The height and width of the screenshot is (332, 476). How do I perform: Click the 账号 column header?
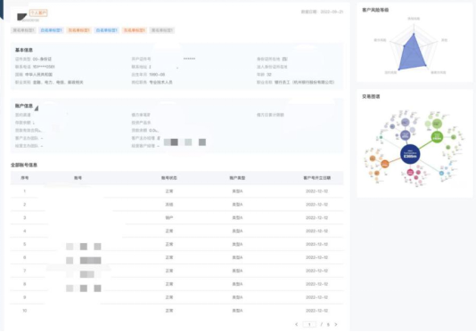pos(78,178)
